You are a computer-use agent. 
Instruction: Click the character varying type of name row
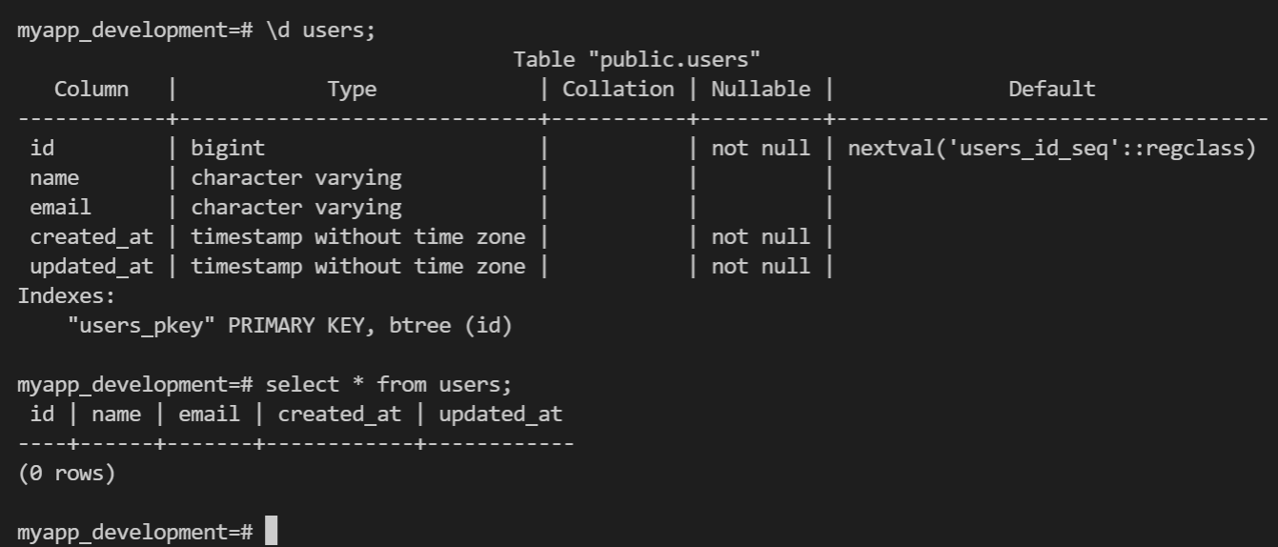coord(295,177)
